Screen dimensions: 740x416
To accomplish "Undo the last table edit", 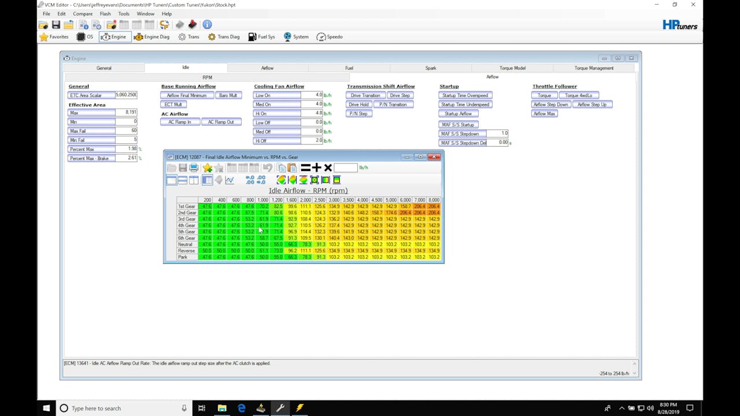I will point(268,168).
